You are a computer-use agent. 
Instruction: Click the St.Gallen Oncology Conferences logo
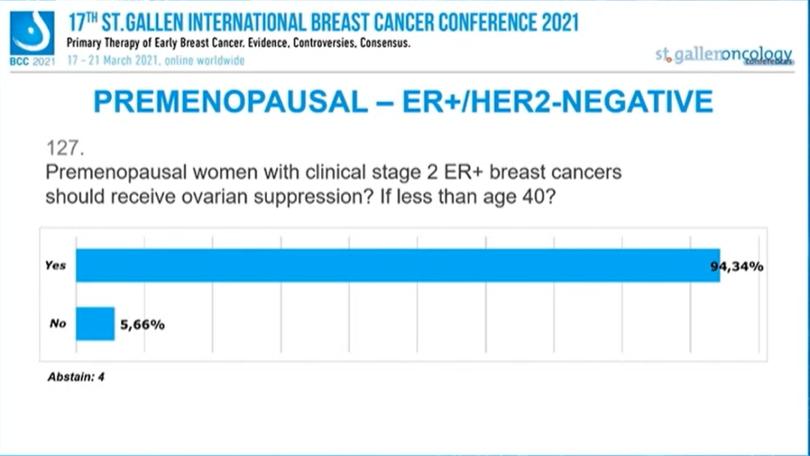pyautogui.click(x=723, y=56)
